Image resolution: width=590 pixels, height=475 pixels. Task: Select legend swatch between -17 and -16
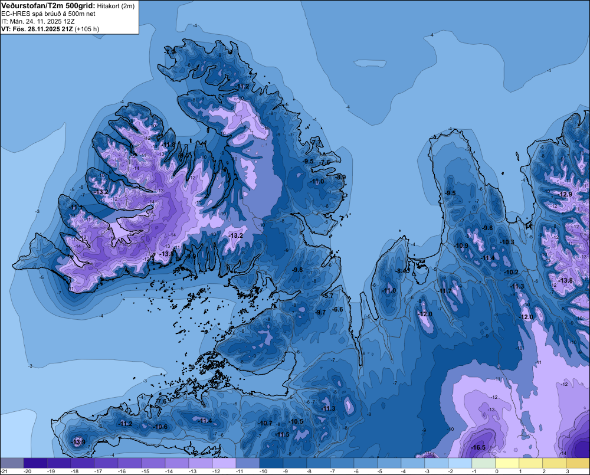pos(106,463)
